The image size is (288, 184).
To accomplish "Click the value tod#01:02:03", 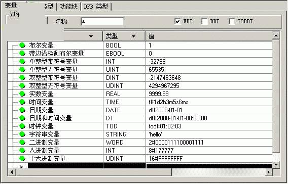I will [165, 126].
